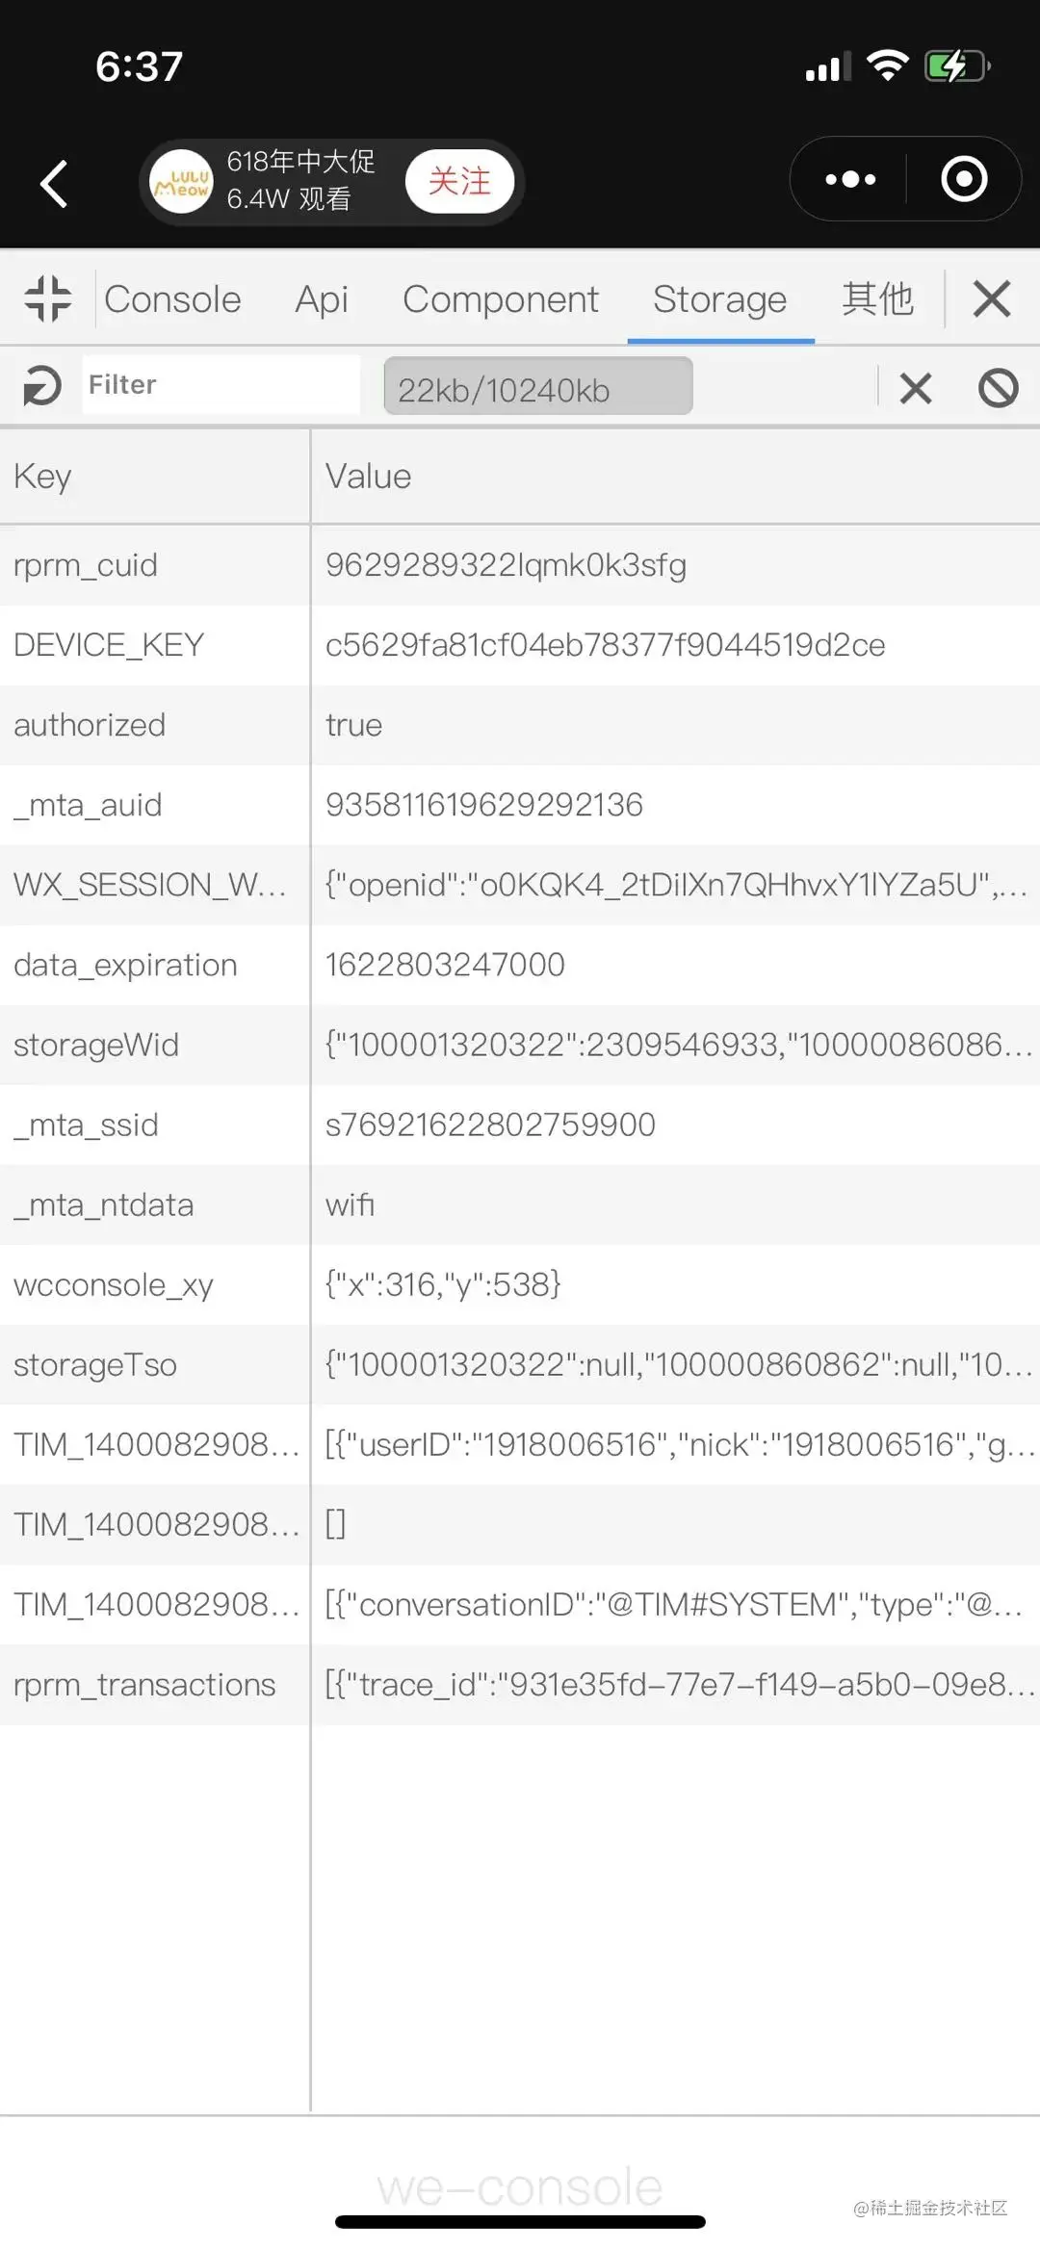This screenshot has width=1040, height=2250.
Task: Focus the Filter input field
Action: point(221,385)
